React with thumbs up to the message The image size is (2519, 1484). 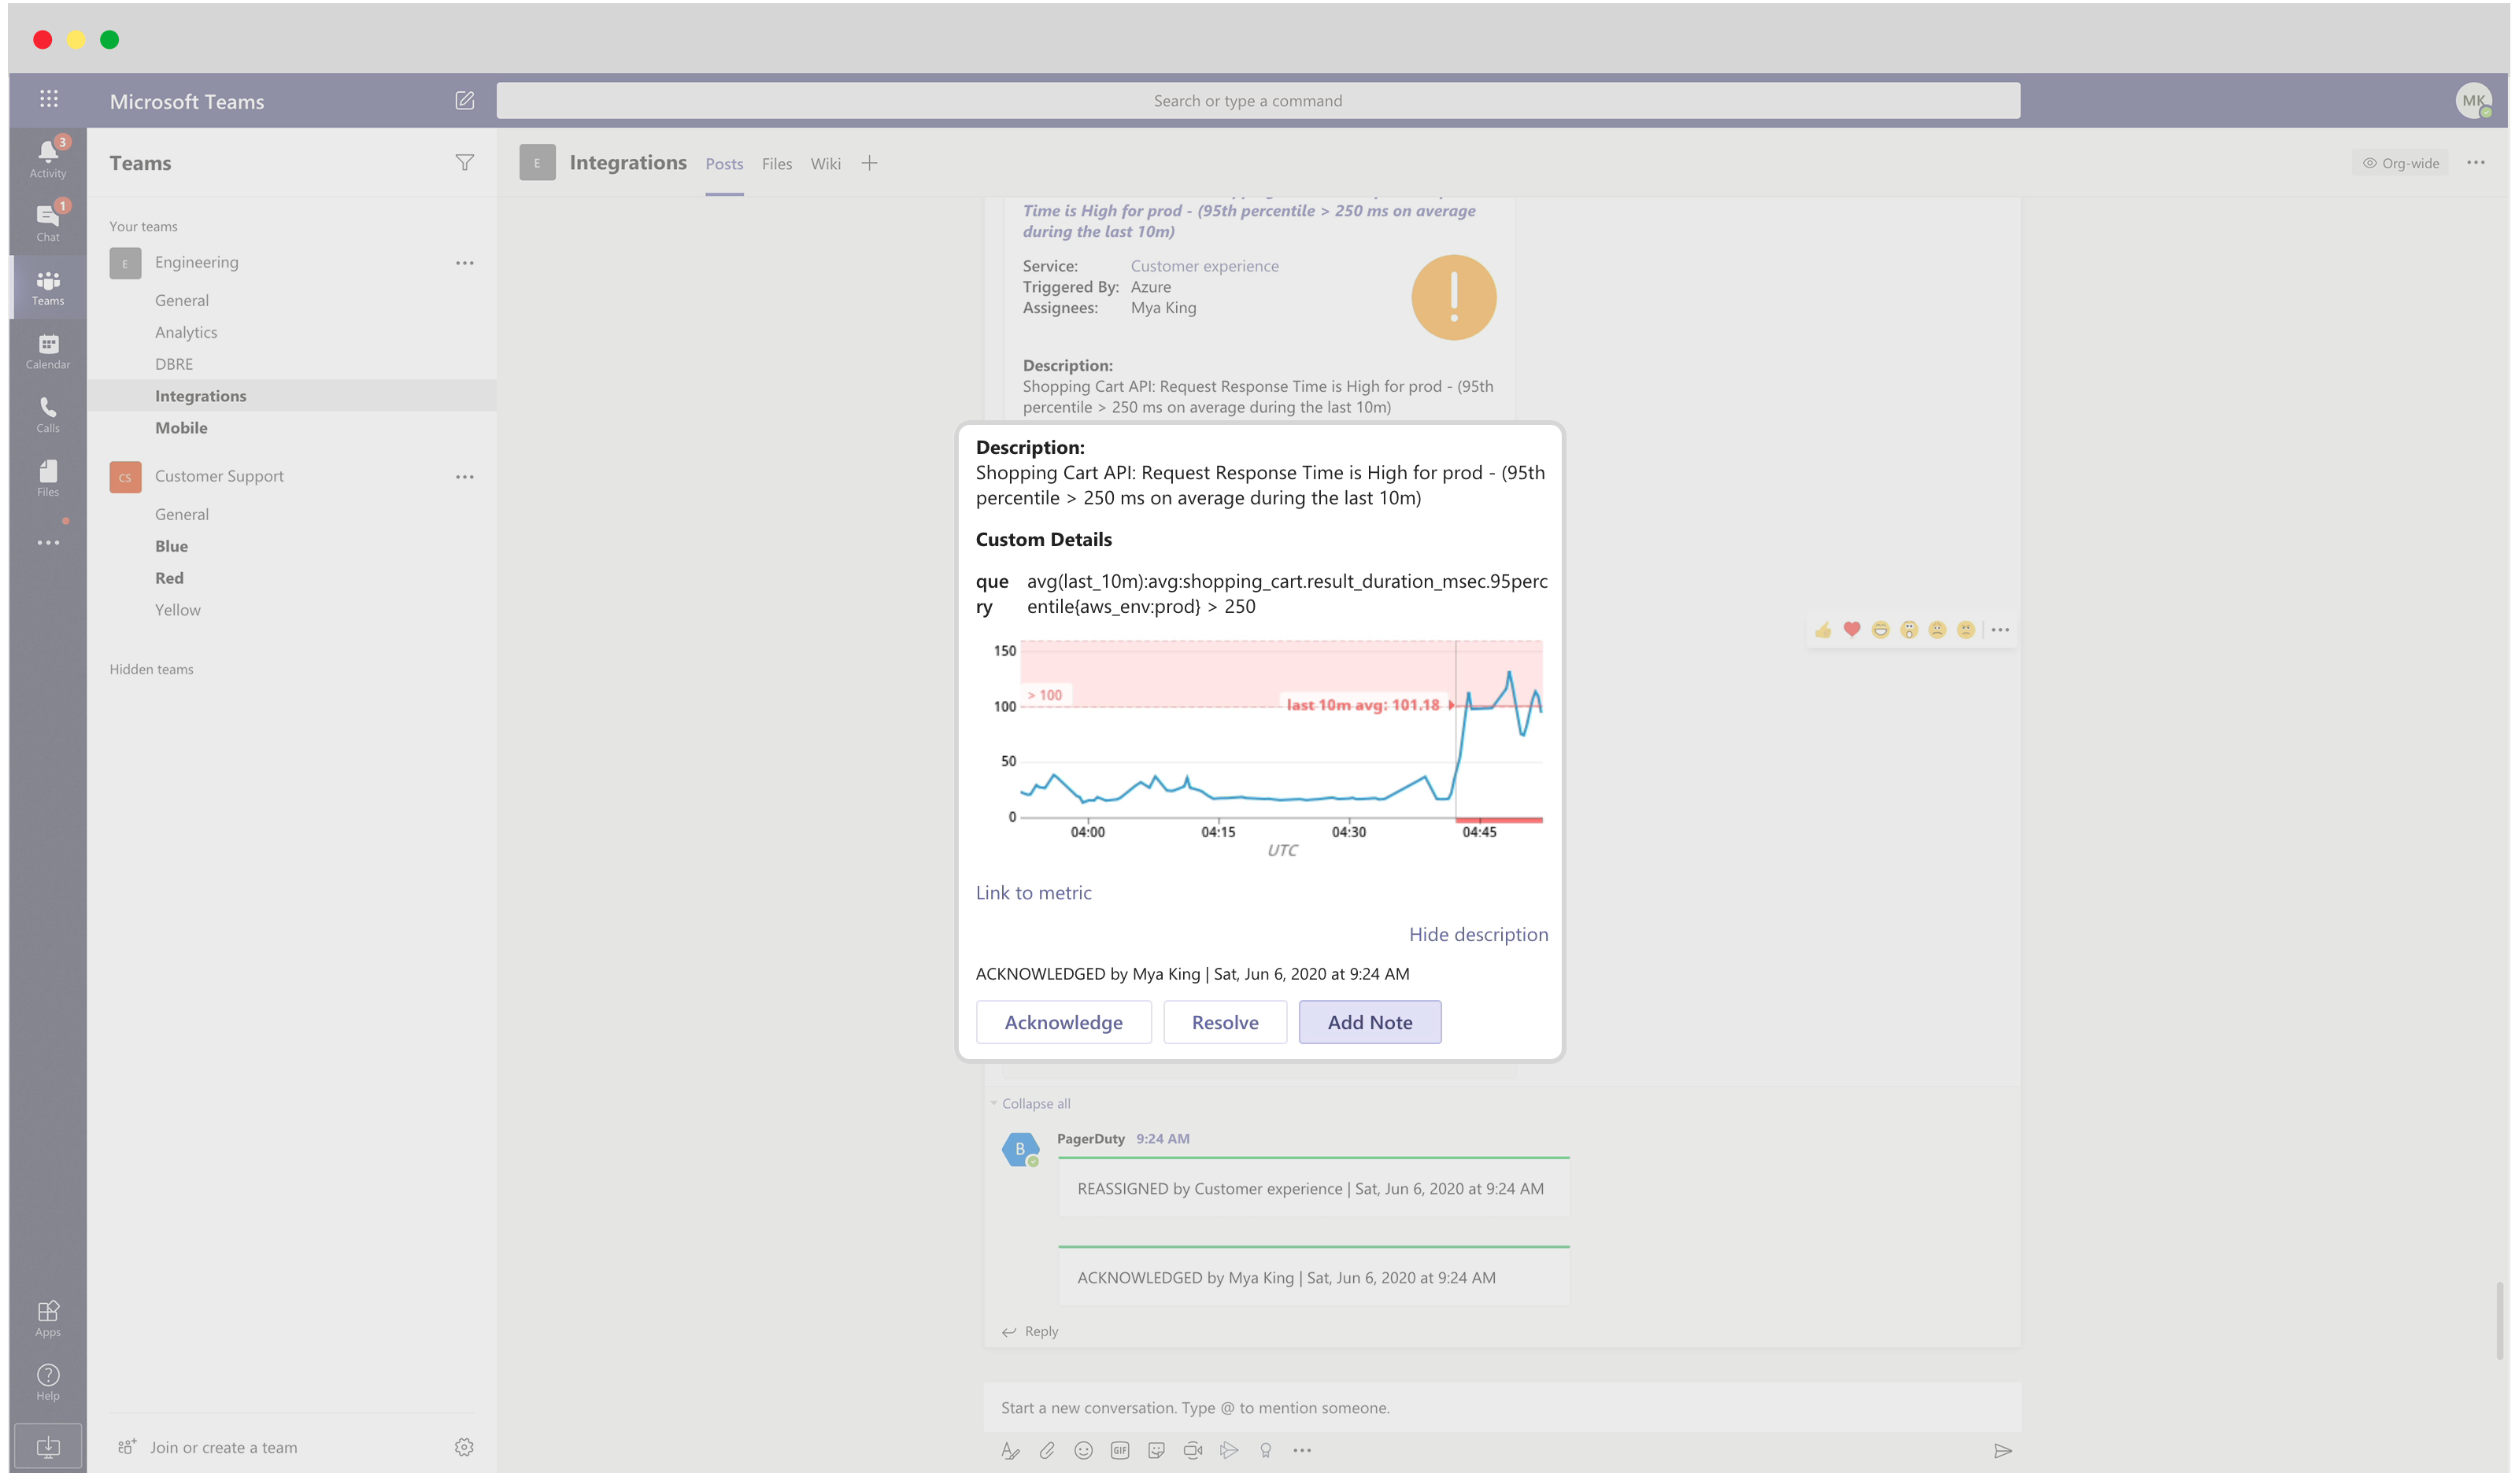coord(1822,630)
